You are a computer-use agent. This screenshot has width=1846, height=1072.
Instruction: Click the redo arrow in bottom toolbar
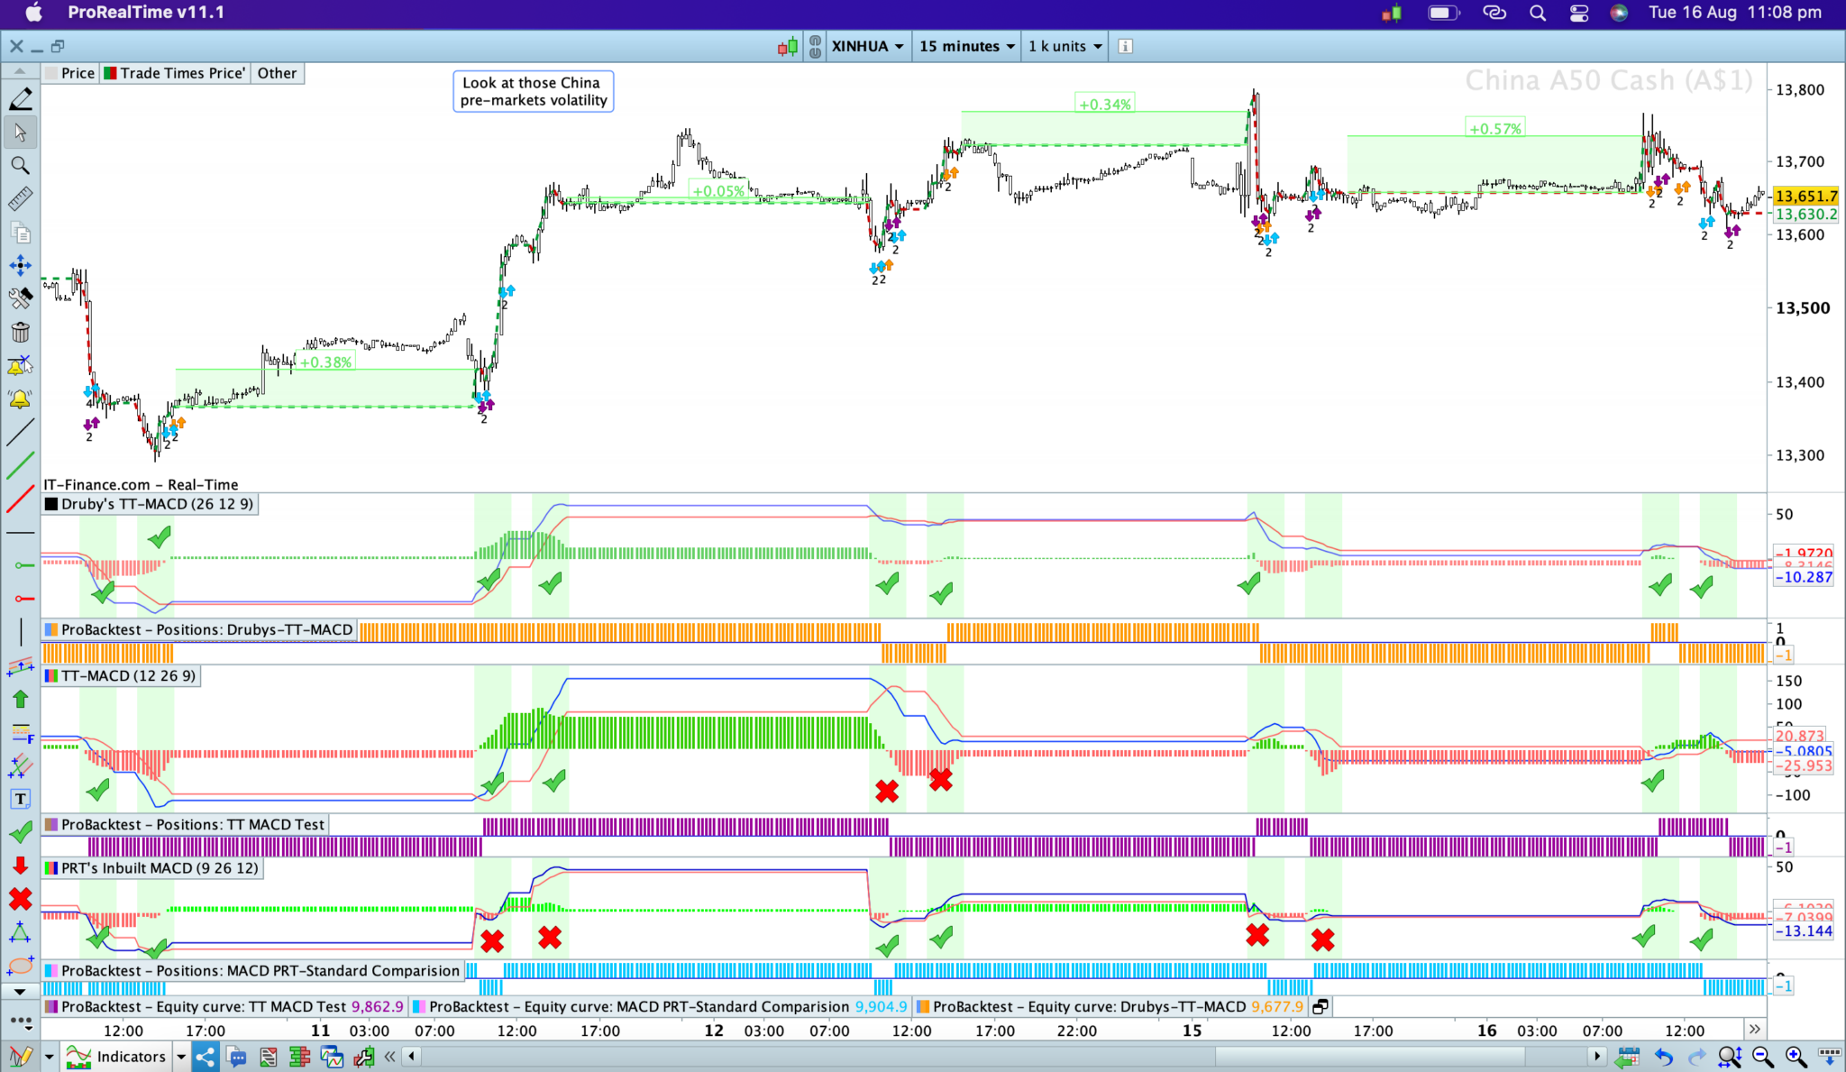click(x=1696, y=1057)
